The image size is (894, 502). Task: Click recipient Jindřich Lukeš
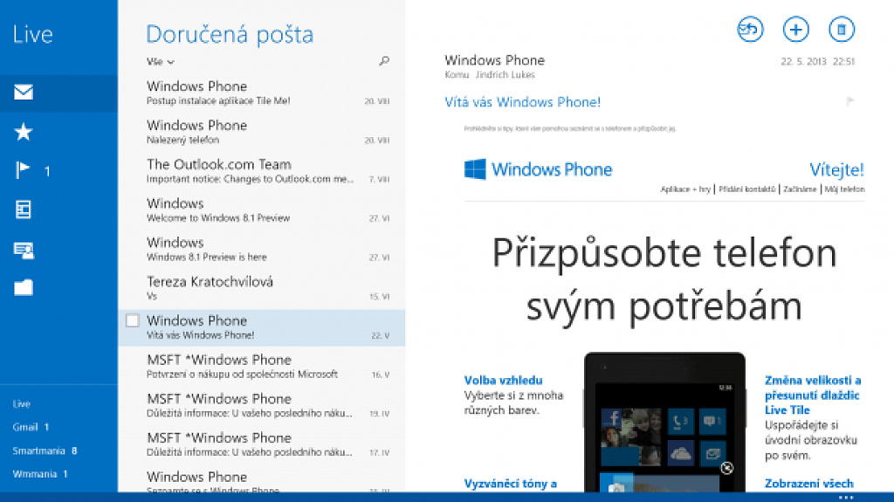505,75
